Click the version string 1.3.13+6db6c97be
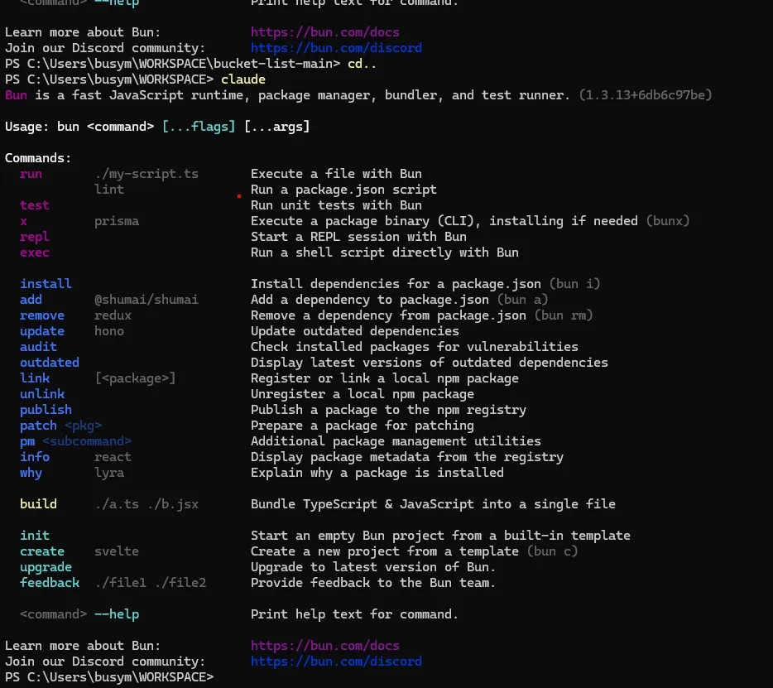This screenshot has height=688, width=773. [646, 95]
